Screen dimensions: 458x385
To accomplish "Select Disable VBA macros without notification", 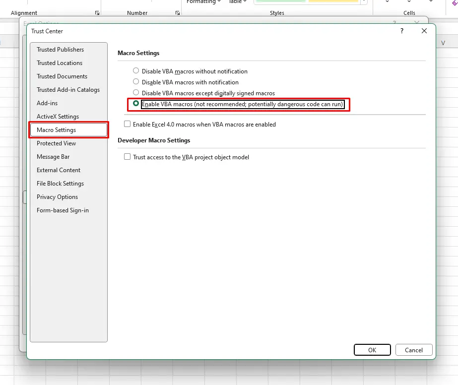I will click(136, 71).
